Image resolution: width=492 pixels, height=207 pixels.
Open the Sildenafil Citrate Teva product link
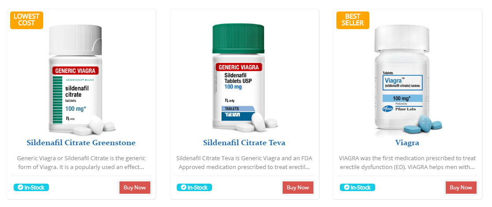click(x=244, y=143)
